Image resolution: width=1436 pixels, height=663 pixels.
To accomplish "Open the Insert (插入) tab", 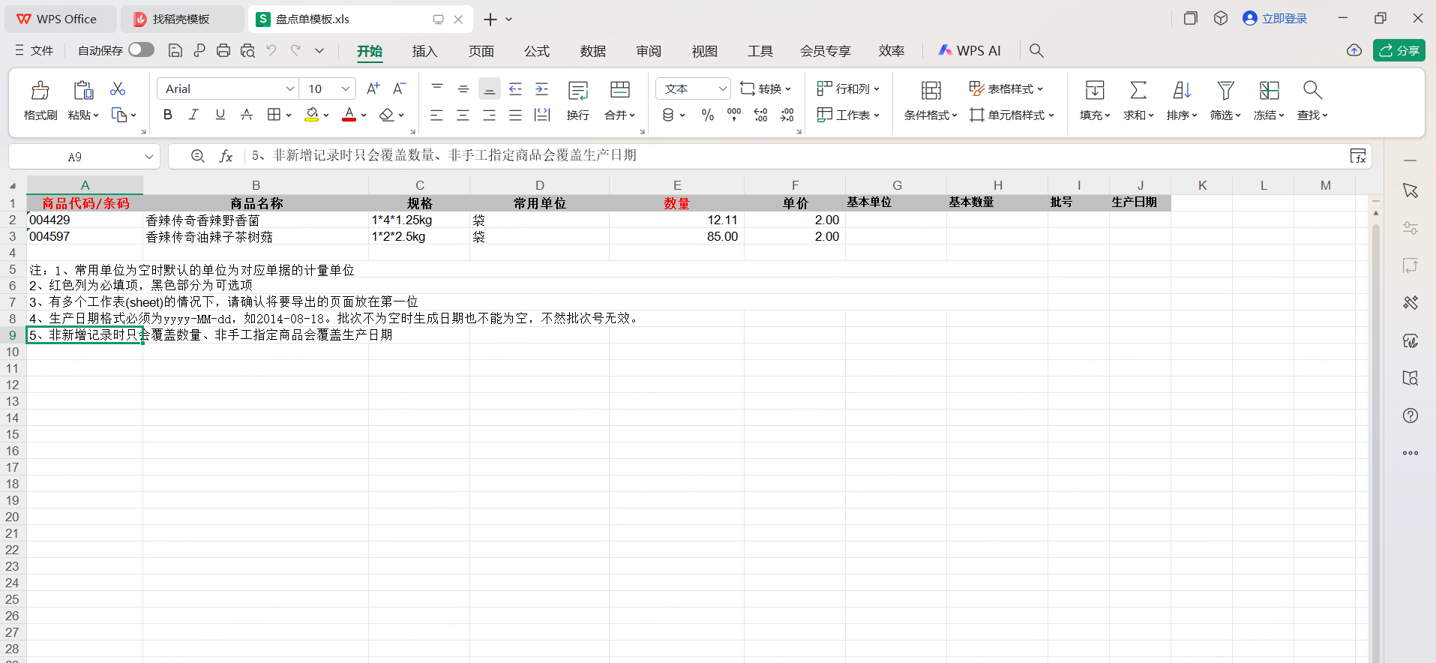I will click(x=424, y=50).
